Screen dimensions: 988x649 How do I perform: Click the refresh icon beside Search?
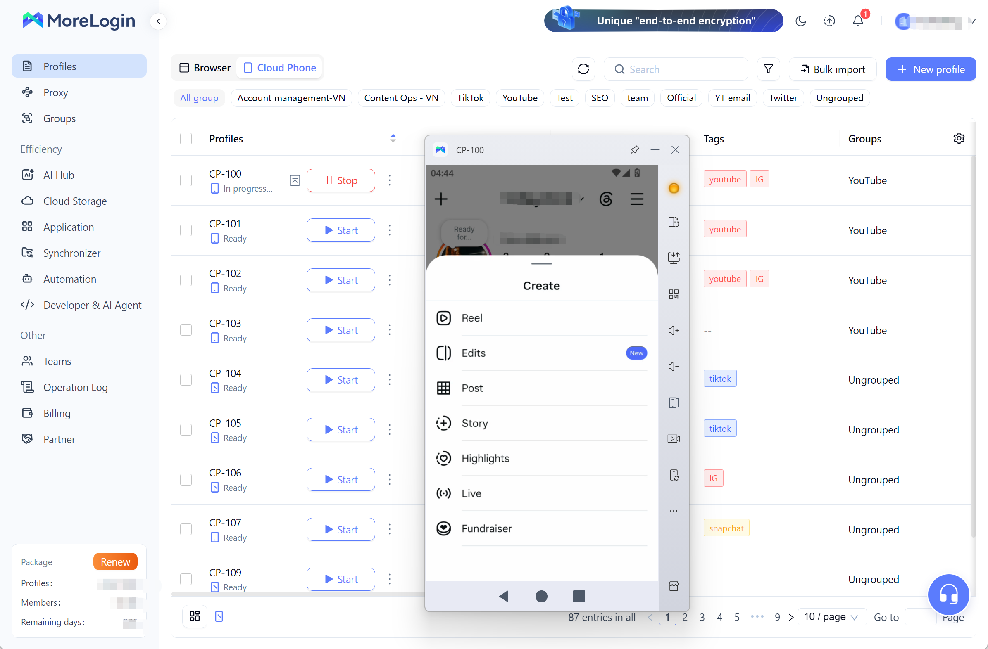click(x=583, y=69)
